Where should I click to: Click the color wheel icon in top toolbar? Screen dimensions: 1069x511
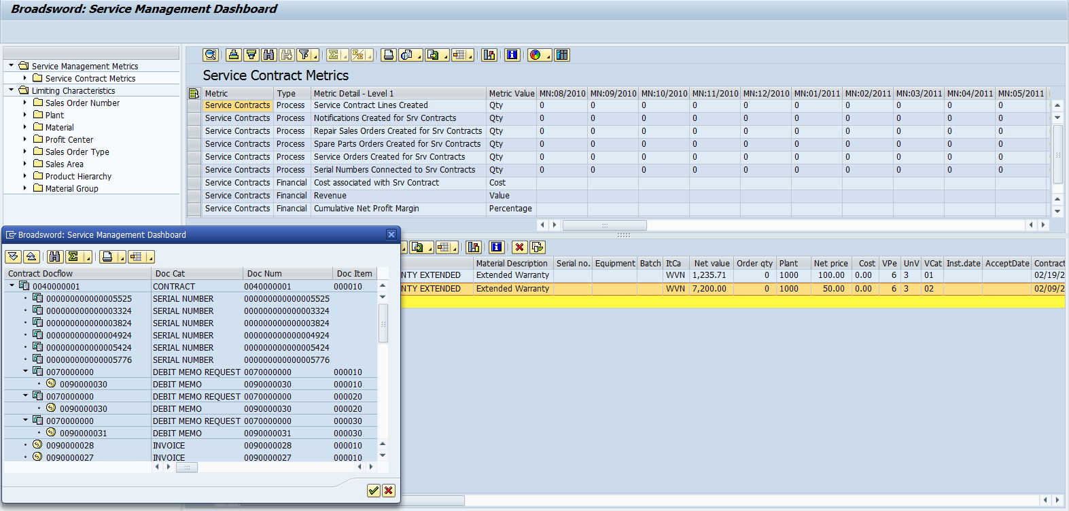coord(536,55)
